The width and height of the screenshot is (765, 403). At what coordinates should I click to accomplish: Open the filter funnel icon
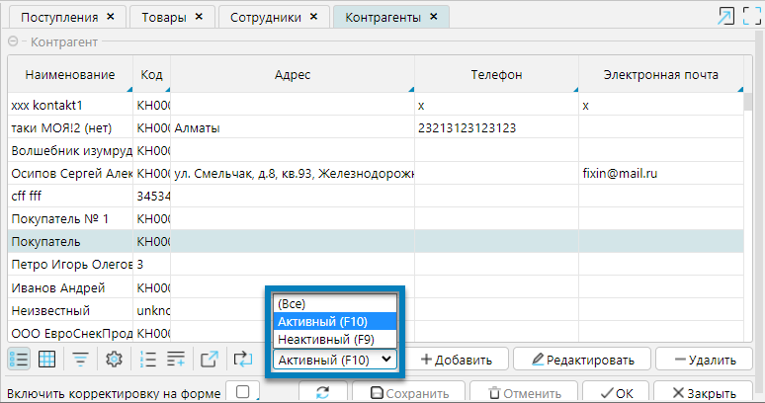tap(81, 360)
